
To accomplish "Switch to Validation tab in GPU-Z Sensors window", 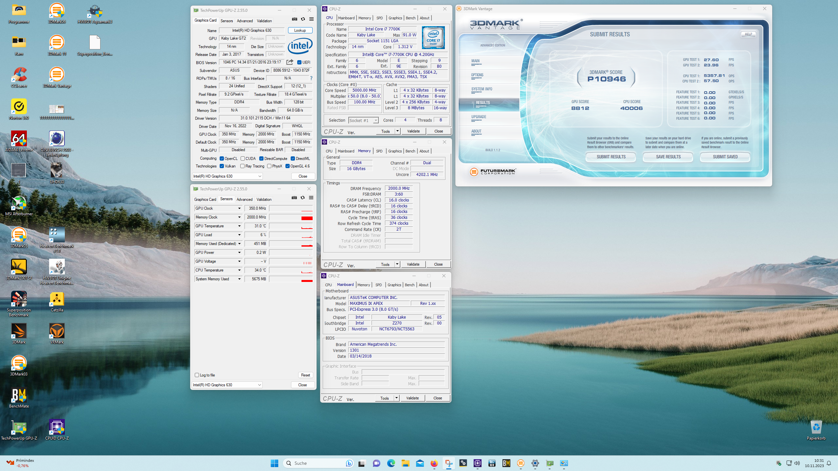I will (264, 199).
